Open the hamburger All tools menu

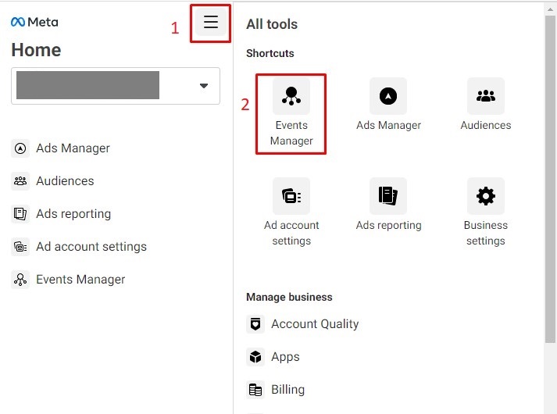pos(211,22)
